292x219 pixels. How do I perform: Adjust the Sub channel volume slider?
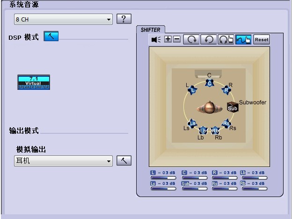pyautogui.click(x=194, y=189)
